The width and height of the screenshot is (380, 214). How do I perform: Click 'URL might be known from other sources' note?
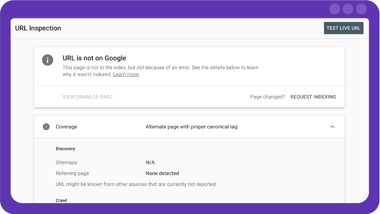136,184
